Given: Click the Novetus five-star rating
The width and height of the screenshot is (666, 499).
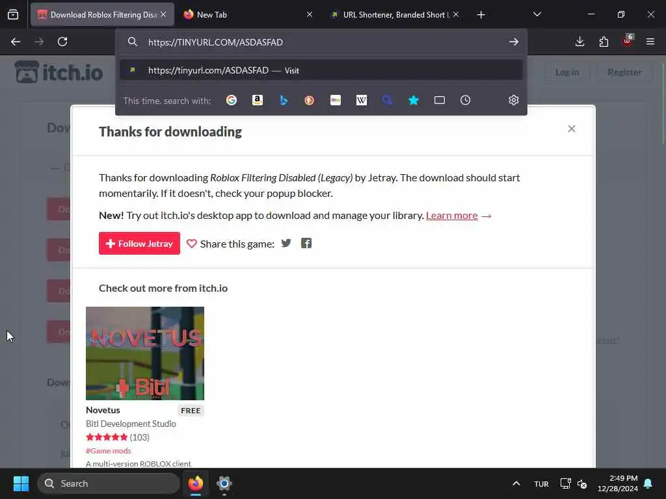Looking at the screenshot, I should pyautogui.click(x=107, y=437).
